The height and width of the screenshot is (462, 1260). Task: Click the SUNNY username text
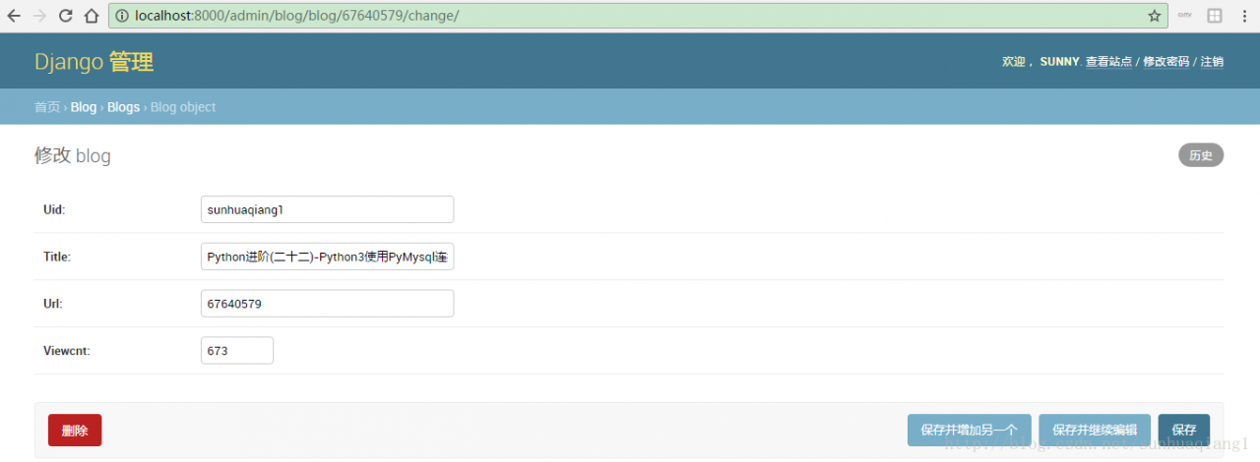tap(1059, 62)
